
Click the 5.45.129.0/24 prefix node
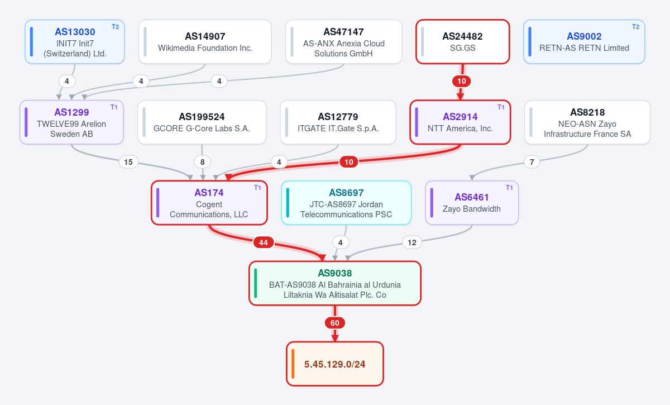tap(335, 364)
